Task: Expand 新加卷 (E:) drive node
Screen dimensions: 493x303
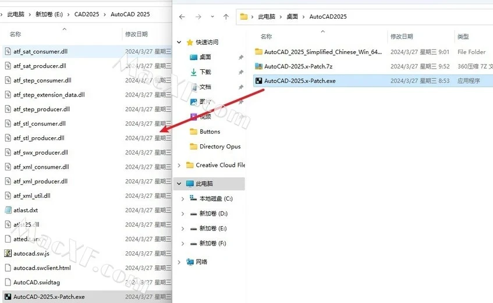Action: (183, 229)
